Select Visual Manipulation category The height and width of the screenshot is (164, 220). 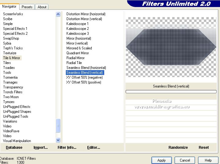[17, 141]
